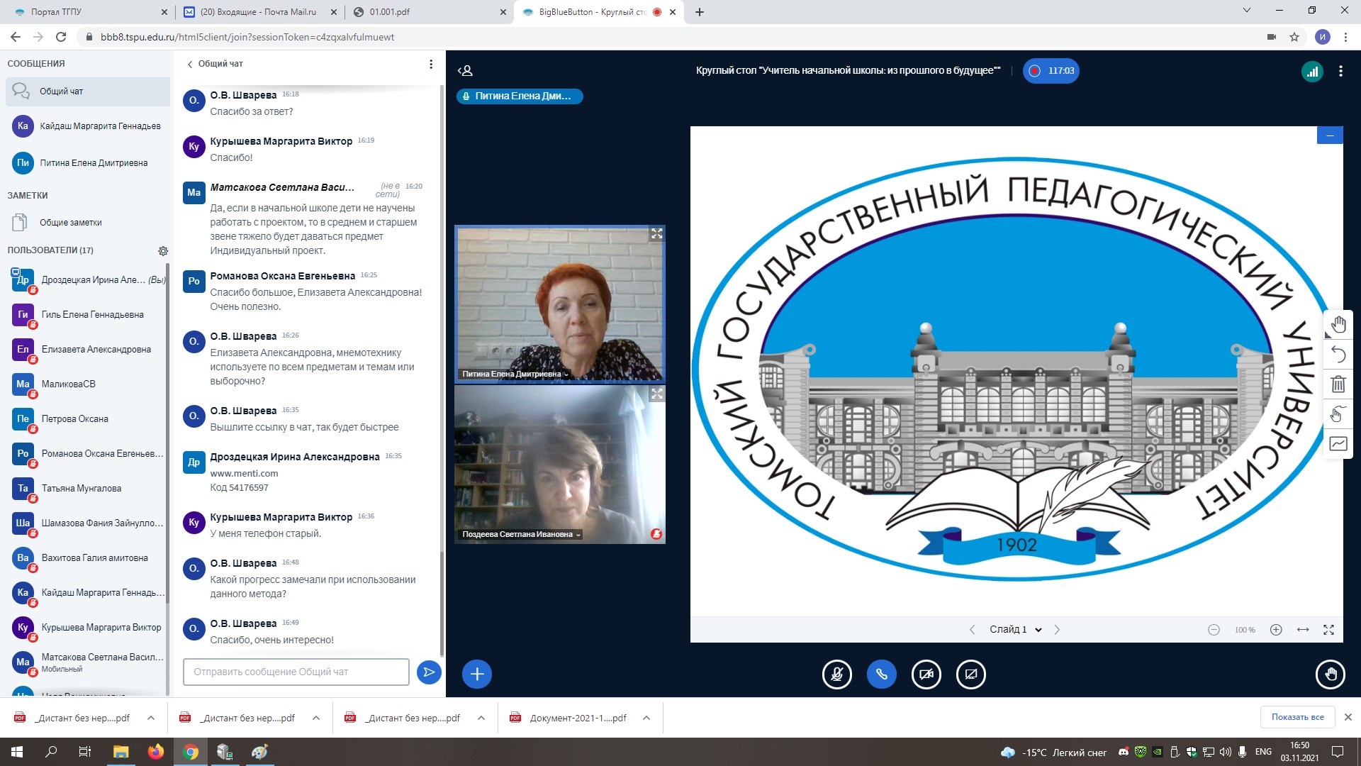The height and width of the screenshot is (766, 1361).
Task: Open the taskbar volume control
Action: pyautogui.click(x=1224, y=753)
